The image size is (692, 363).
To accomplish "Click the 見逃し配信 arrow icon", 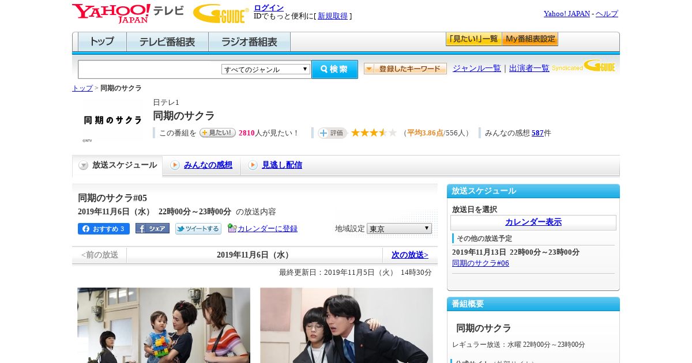I will pos(253,165).
